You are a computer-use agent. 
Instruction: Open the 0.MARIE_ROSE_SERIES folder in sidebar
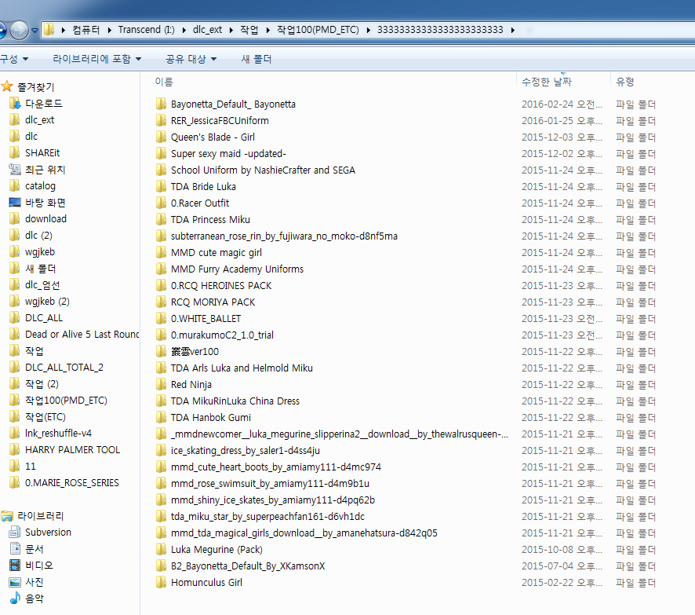tap(71, 483)
